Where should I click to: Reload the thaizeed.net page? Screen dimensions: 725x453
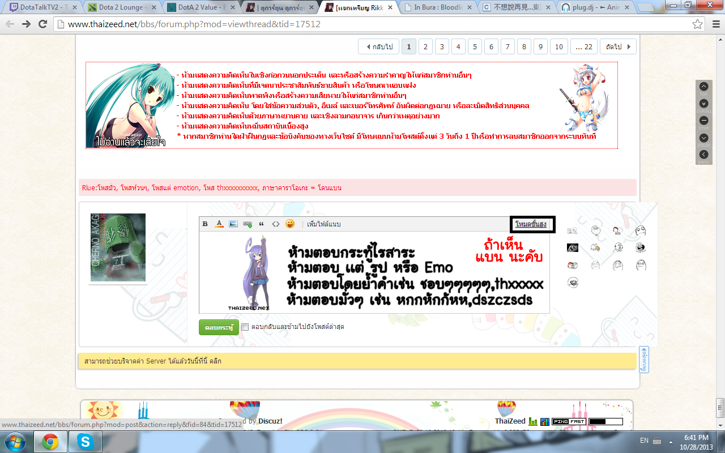point(42,24)
